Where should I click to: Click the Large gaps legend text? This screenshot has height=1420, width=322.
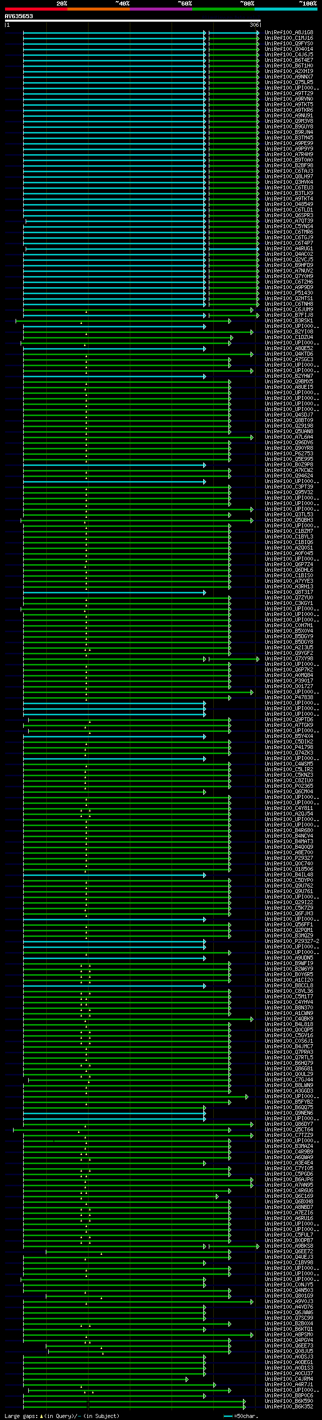62,1415
